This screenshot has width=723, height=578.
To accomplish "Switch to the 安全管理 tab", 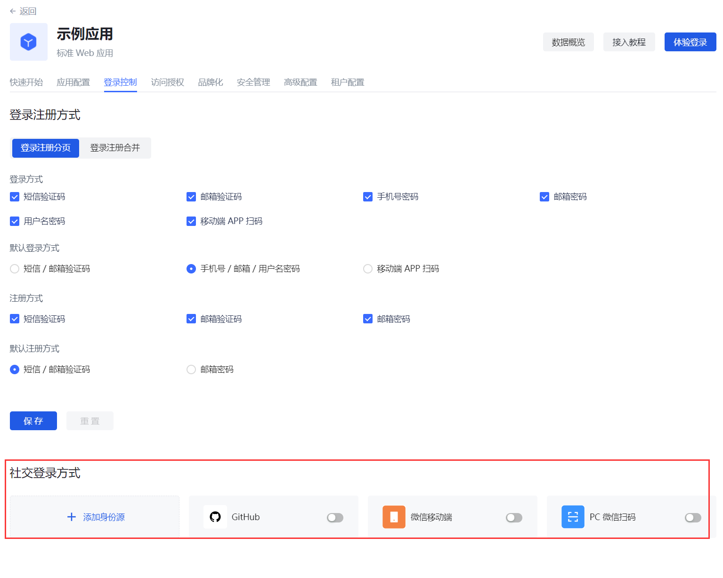I will (x=253, y=82).
